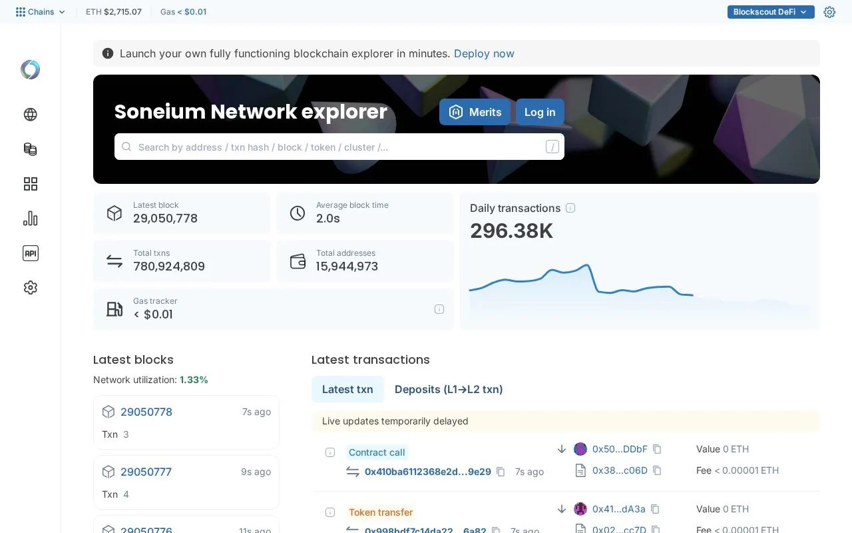This screenshot has width=852, height=533.
Task: Copy address 0x50...DDbF
Action: tap(657, 449)
